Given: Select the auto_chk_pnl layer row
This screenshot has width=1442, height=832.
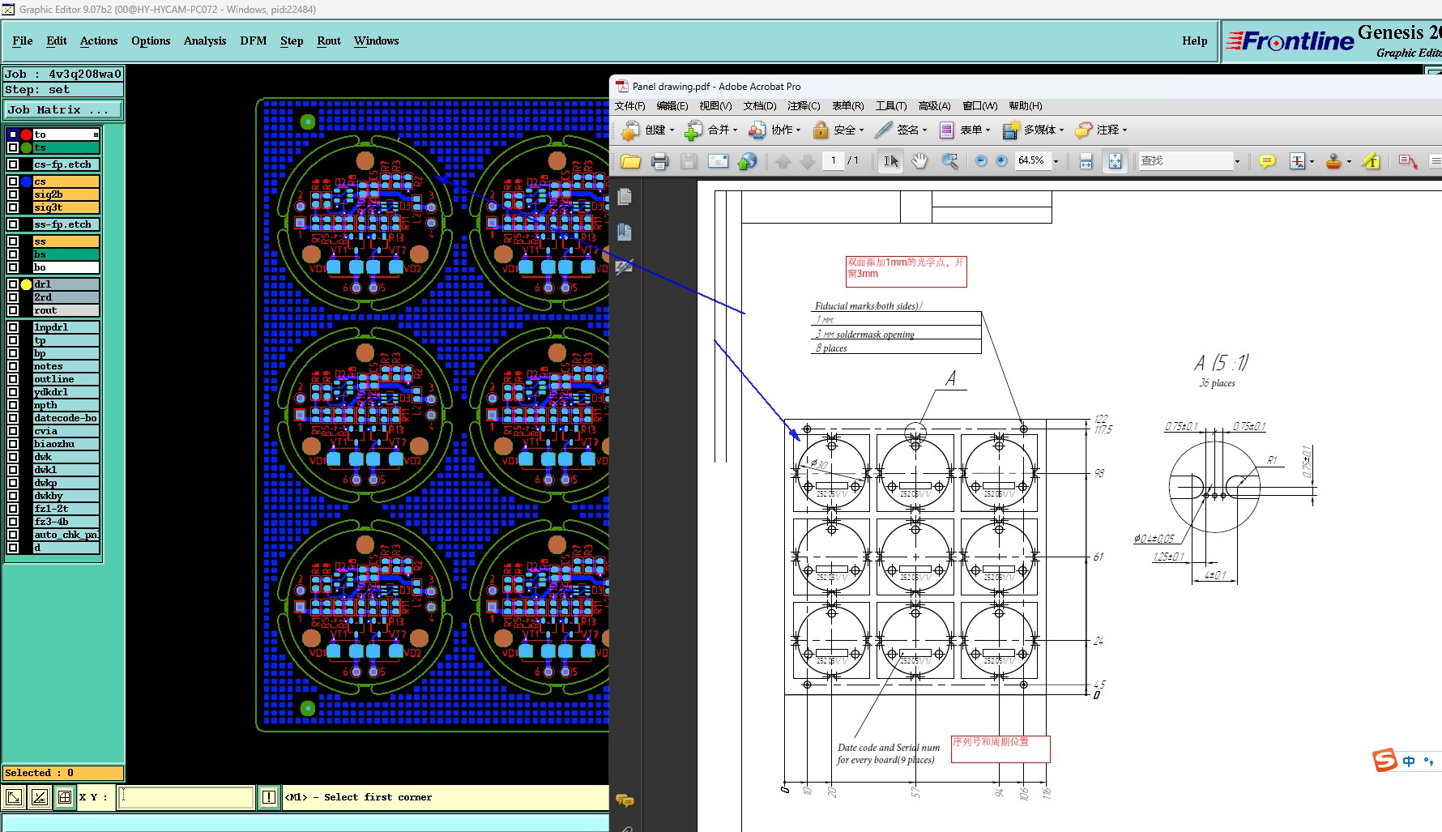Looking at the screenshot, I should coord(66,535).
